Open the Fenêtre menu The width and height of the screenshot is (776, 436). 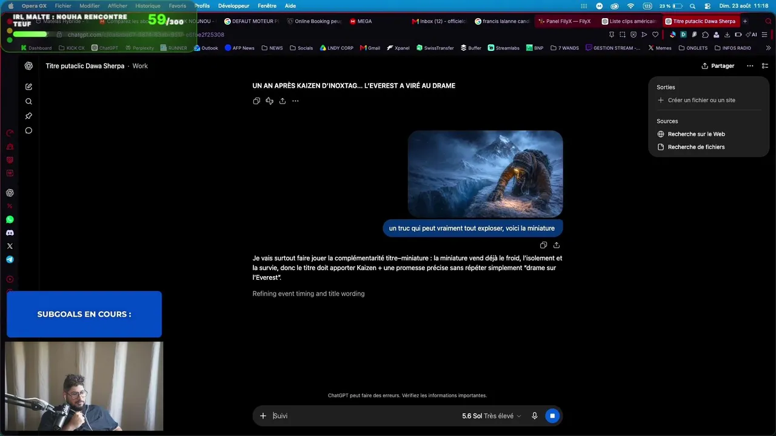tap(267, 6)
